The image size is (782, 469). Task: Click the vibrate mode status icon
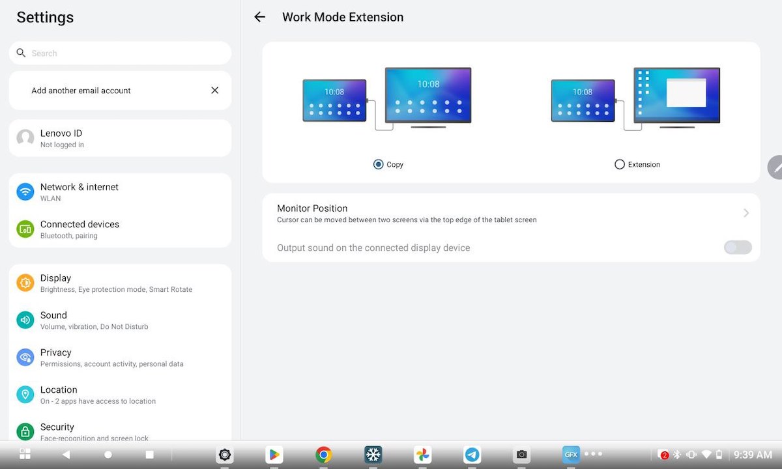(691, 455)
